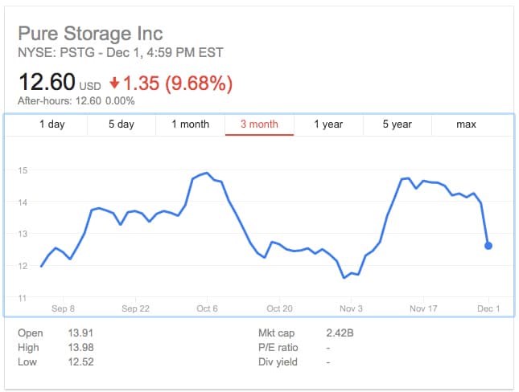Image resolution: width=519 pixels, height=392 pixels.
Task: Click the 3 month tab
Action: [x=259, y=125]
